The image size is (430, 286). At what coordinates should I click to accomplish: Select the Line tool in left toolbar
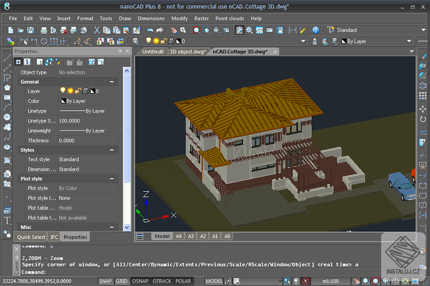click(7, 58)
